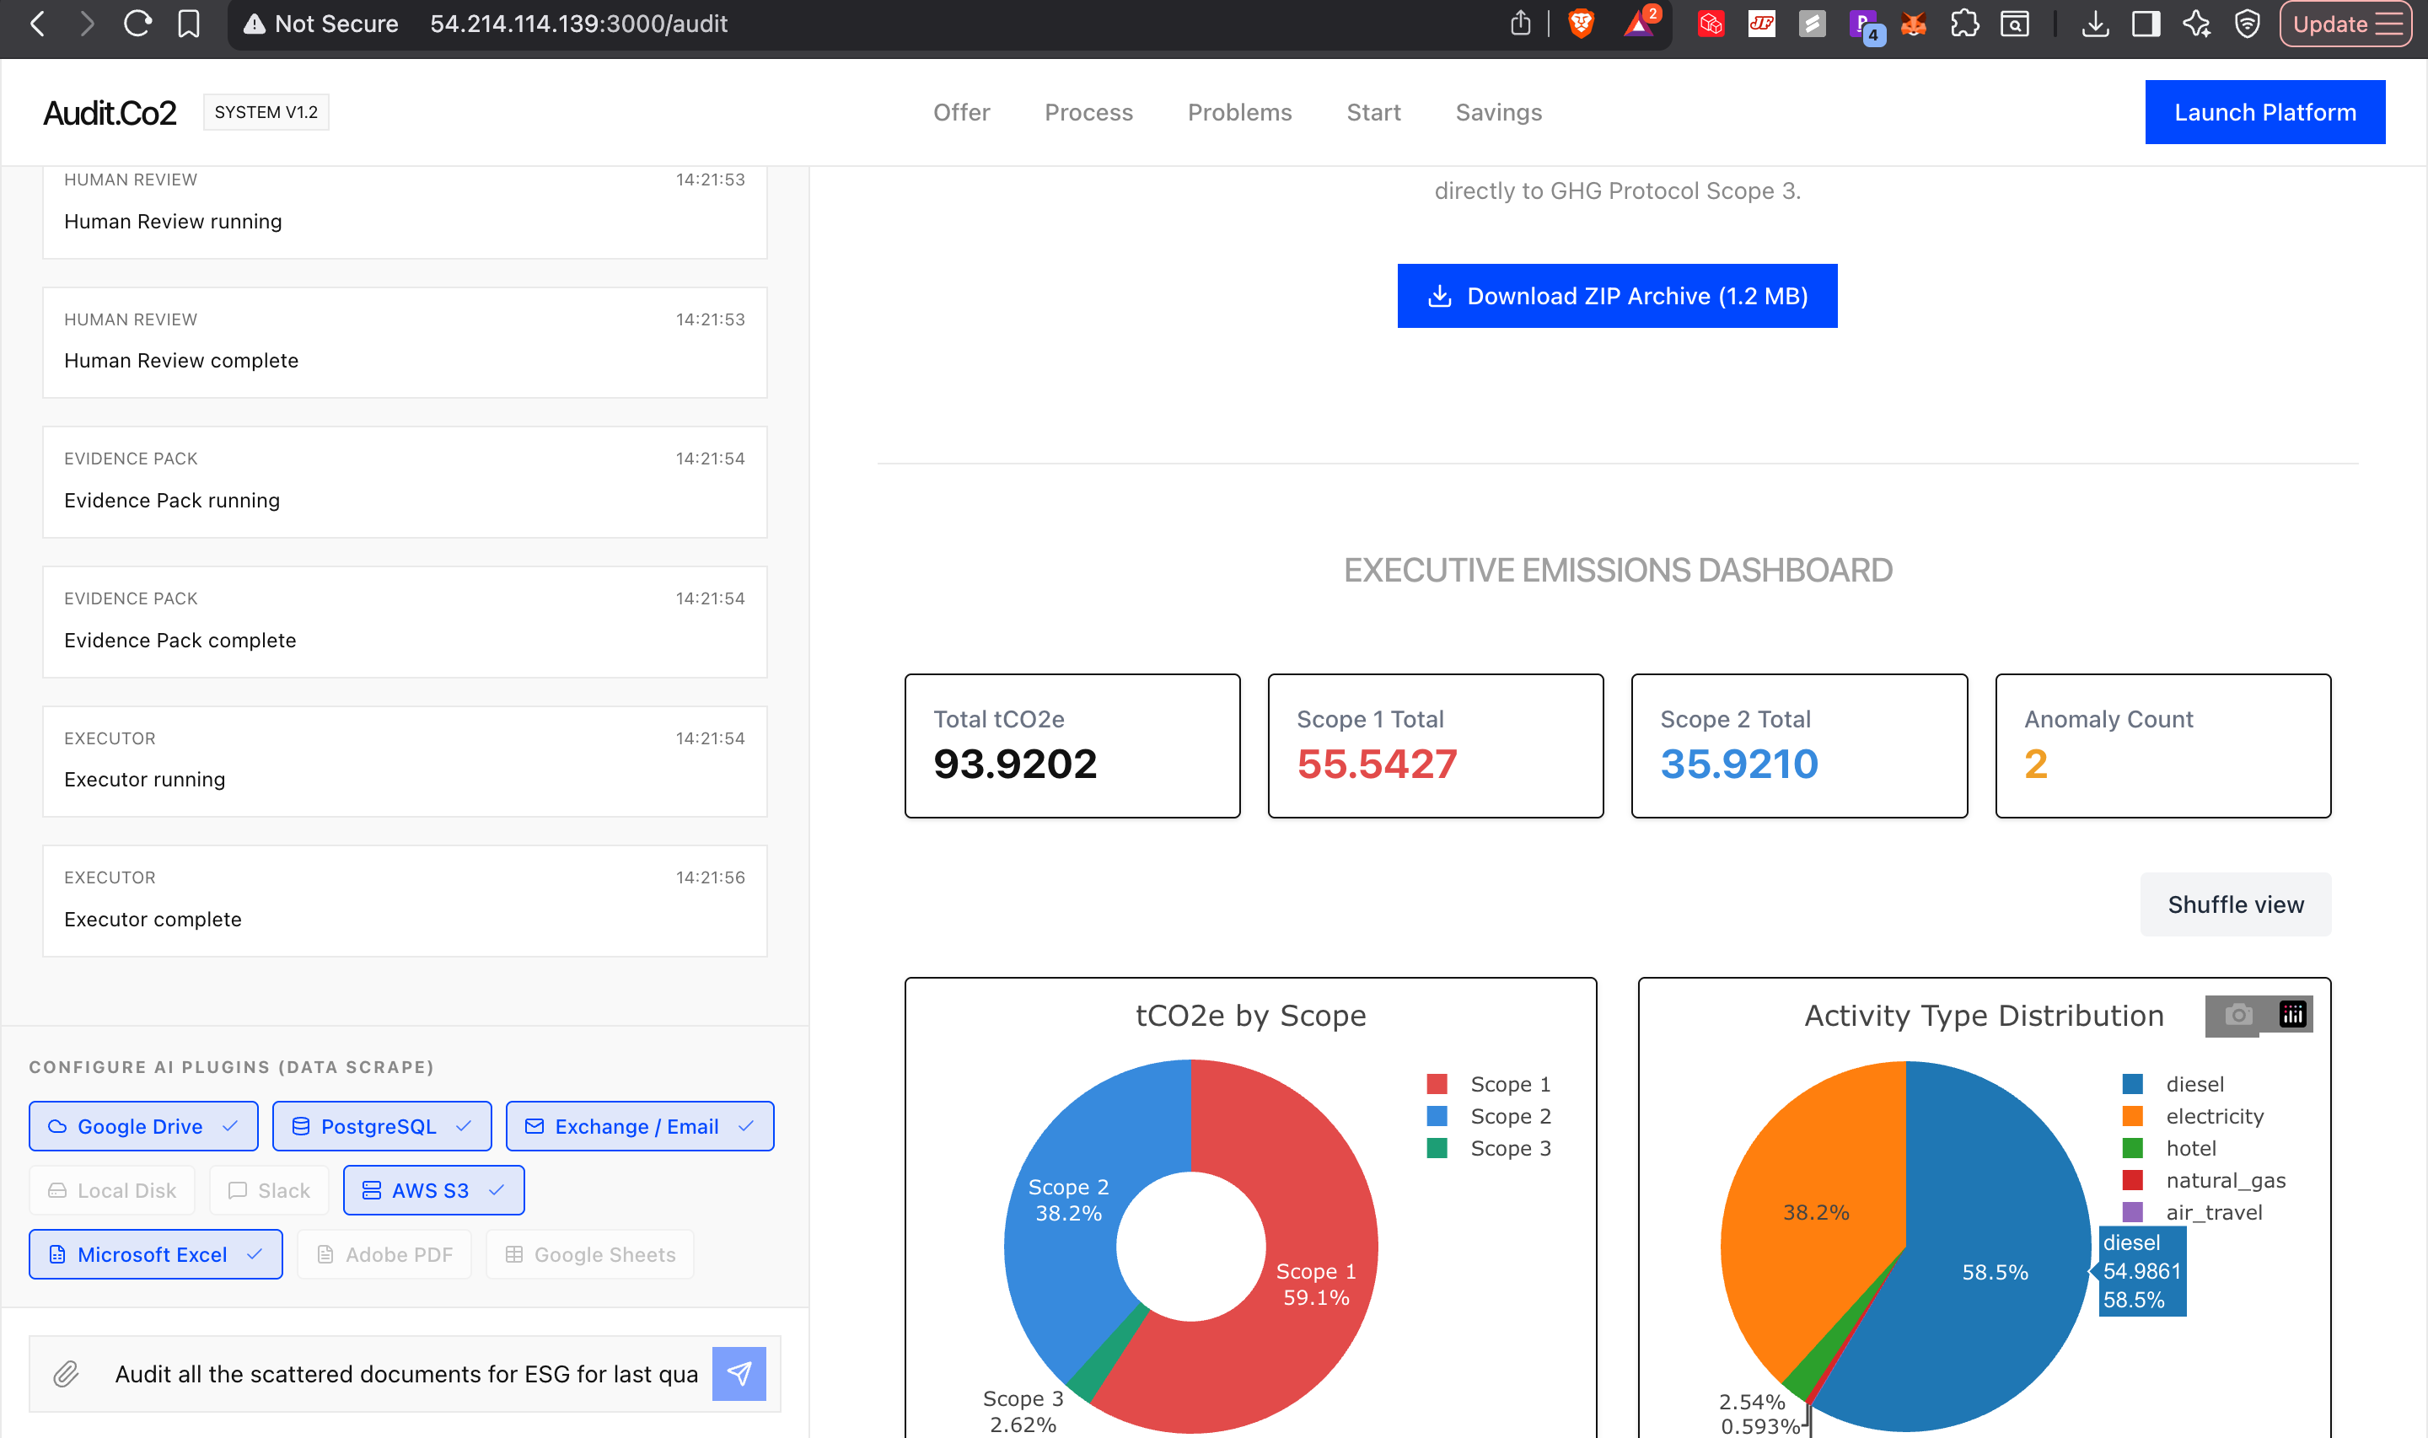Image resolution: width=2428 pixels, height=1438 pixels.
Task: Toggle the Google Drive plugin off
Action: point(143,1126)
